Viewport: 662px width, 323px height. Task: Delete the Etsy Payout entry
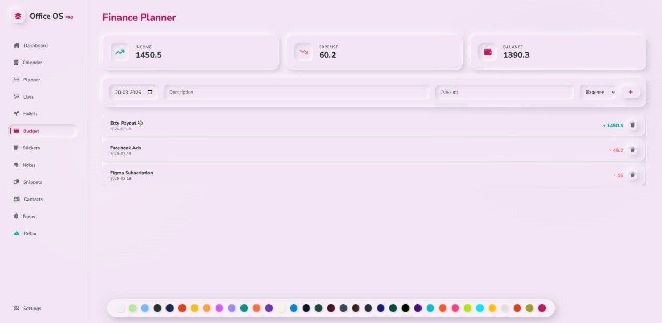coord(633,125)
